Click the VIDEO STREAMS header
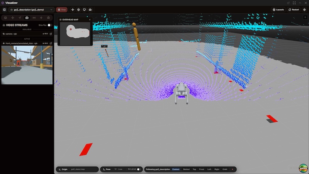Image resolution: width=309 pixels, height=174 pixels. pos(17,25)
